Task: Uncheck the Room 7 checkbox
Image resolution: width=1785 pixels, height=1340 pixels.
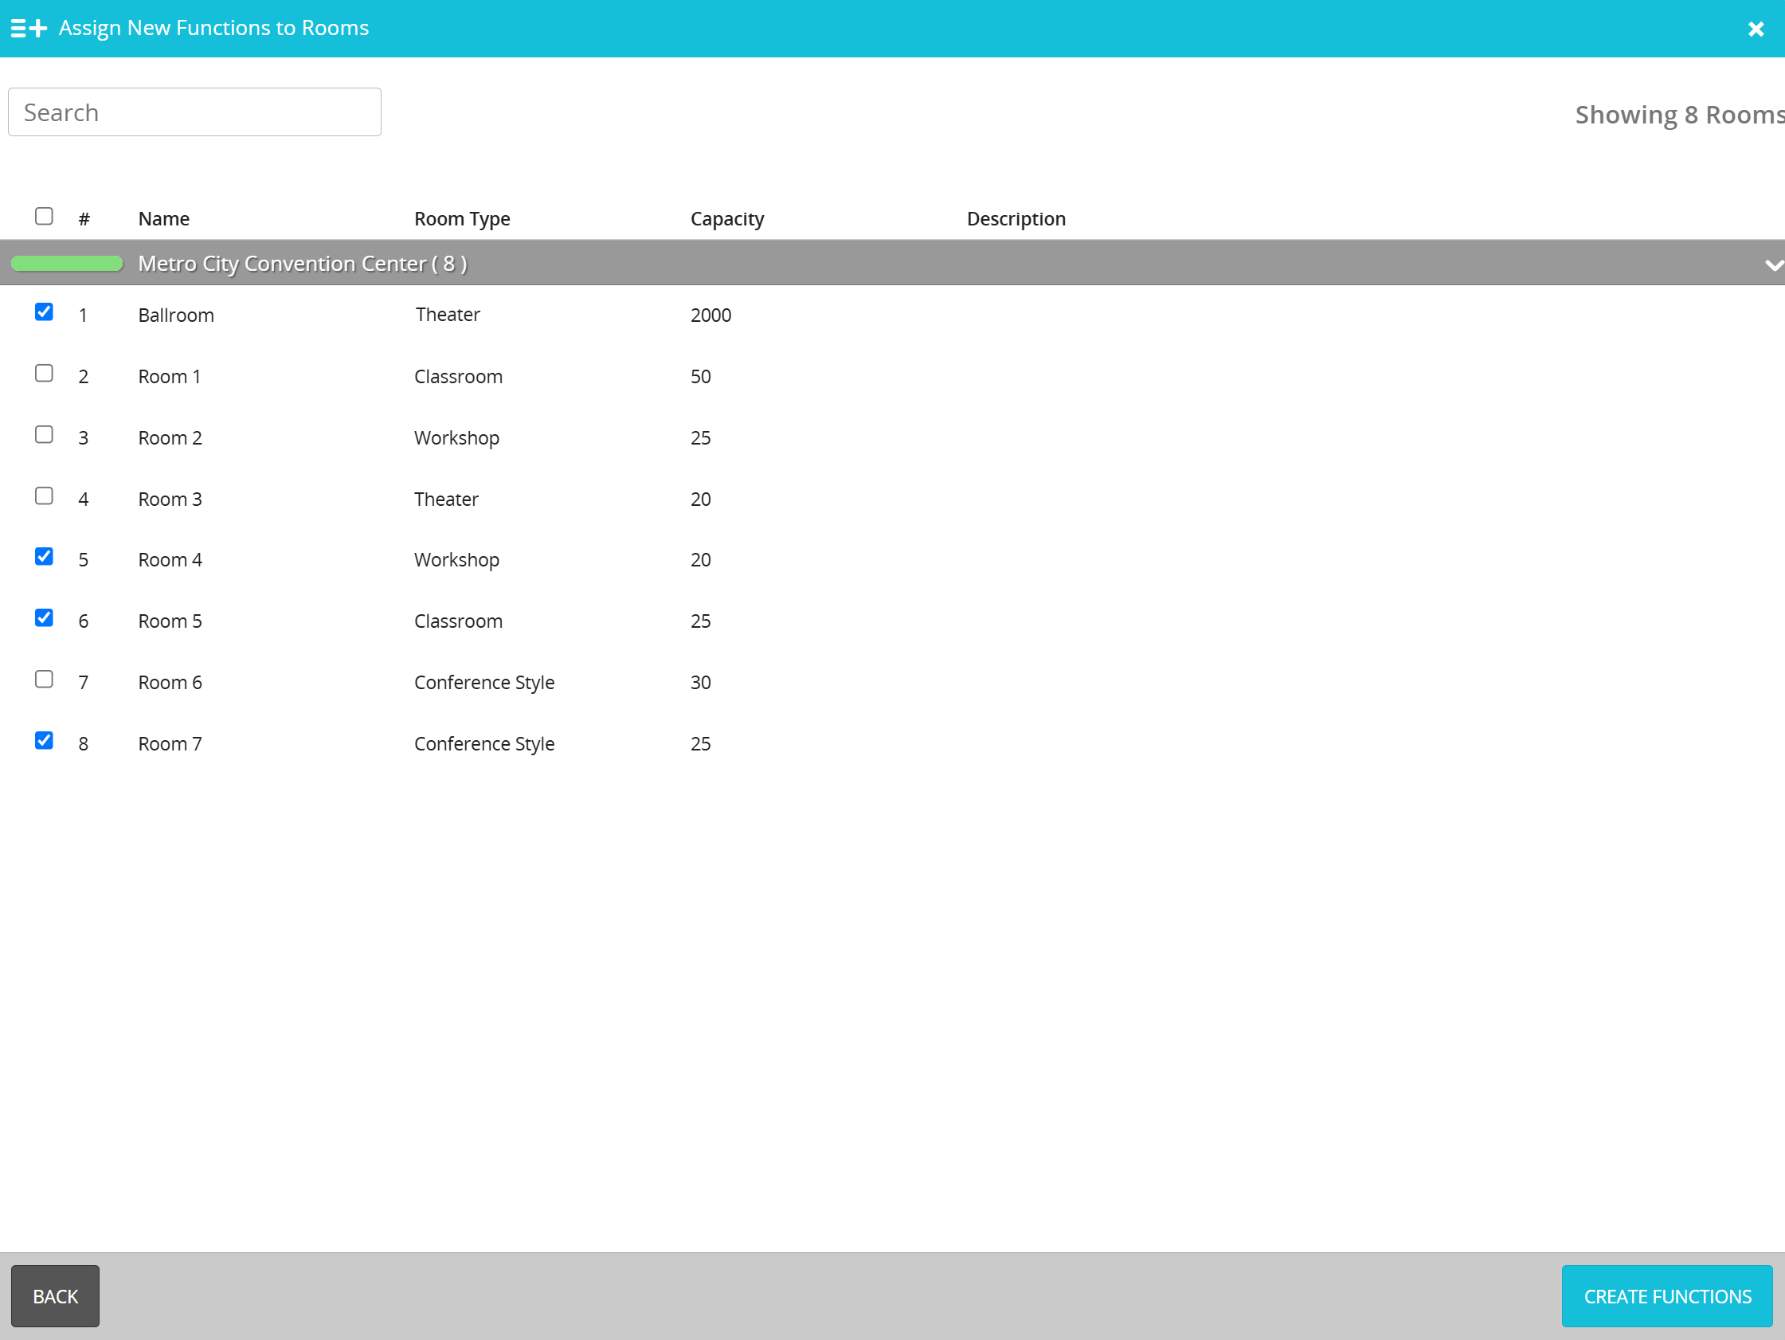Action: click(x=45, y=741)
